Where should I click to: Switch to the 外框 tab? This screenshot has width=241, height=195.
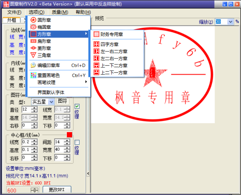(11, 20)
